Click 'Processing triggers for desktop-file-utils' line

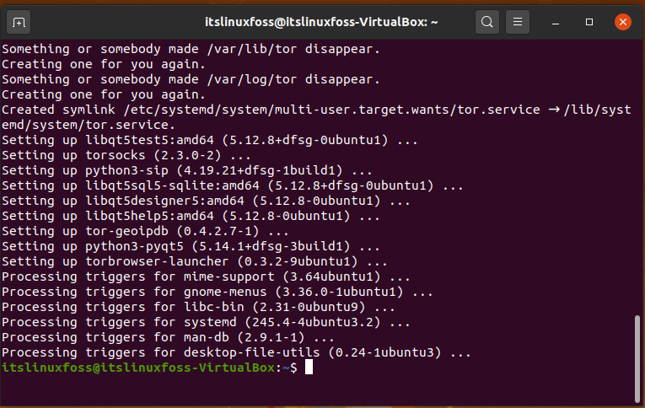[x=236, y=353]
